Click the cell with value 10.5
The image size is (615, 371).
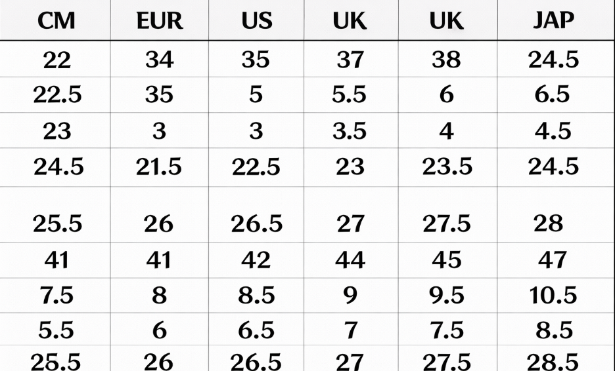point(553,296)
